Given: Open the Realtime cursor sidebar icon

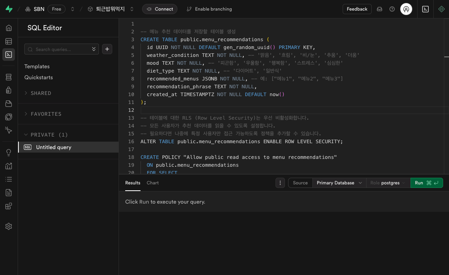Looking at the screenshot, I should click(9, 130).
